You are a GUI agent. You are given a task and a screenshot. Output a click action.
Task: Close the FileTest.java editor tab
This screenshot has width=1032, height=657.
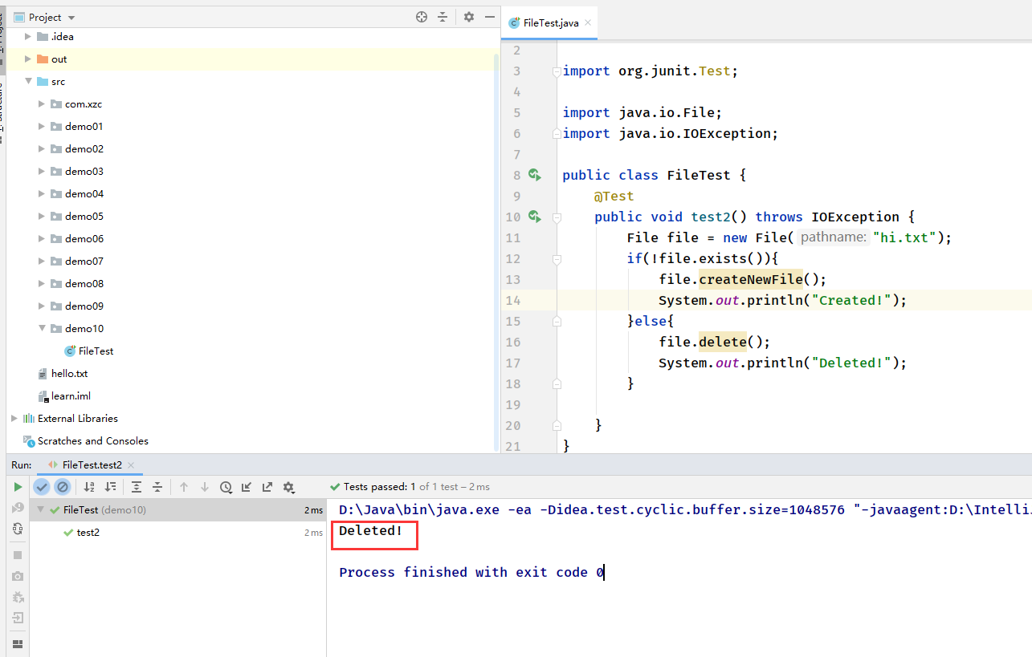click(x=588, y=23)
